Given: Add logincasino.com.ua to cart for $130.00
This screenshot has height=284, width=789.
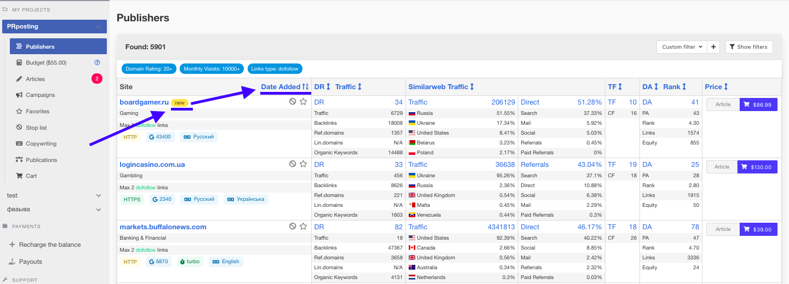Looking at the screenshot, I should 758,167.
